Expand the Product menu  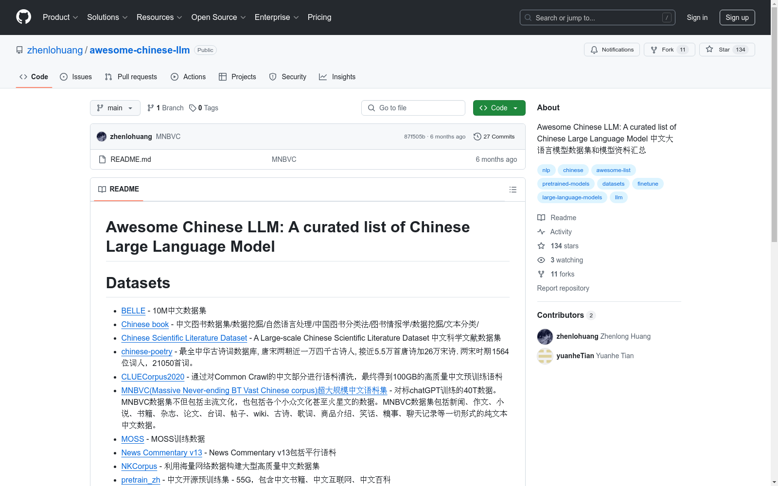pyautogui.click(x=60, y=17)
